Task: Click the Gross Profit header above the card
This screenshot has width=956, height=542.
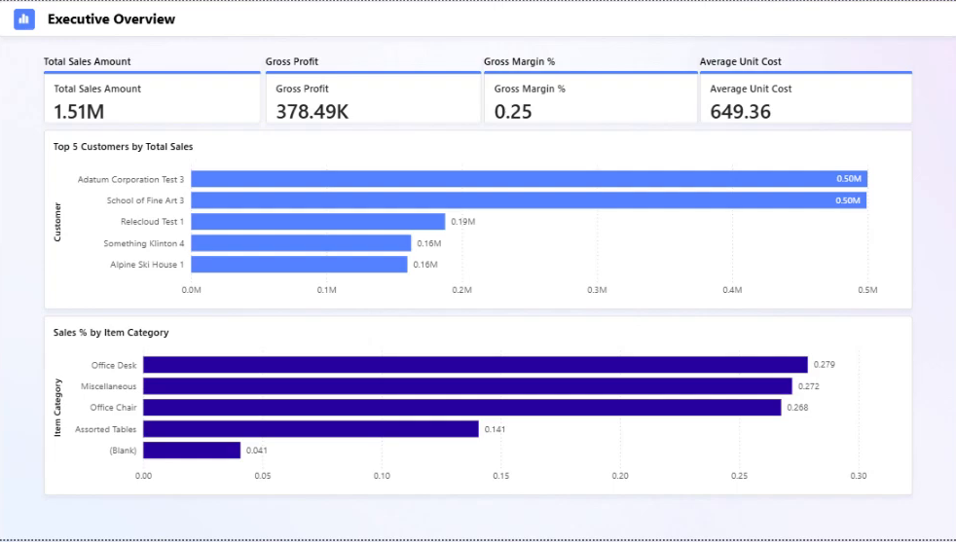Action: point(292,61)
